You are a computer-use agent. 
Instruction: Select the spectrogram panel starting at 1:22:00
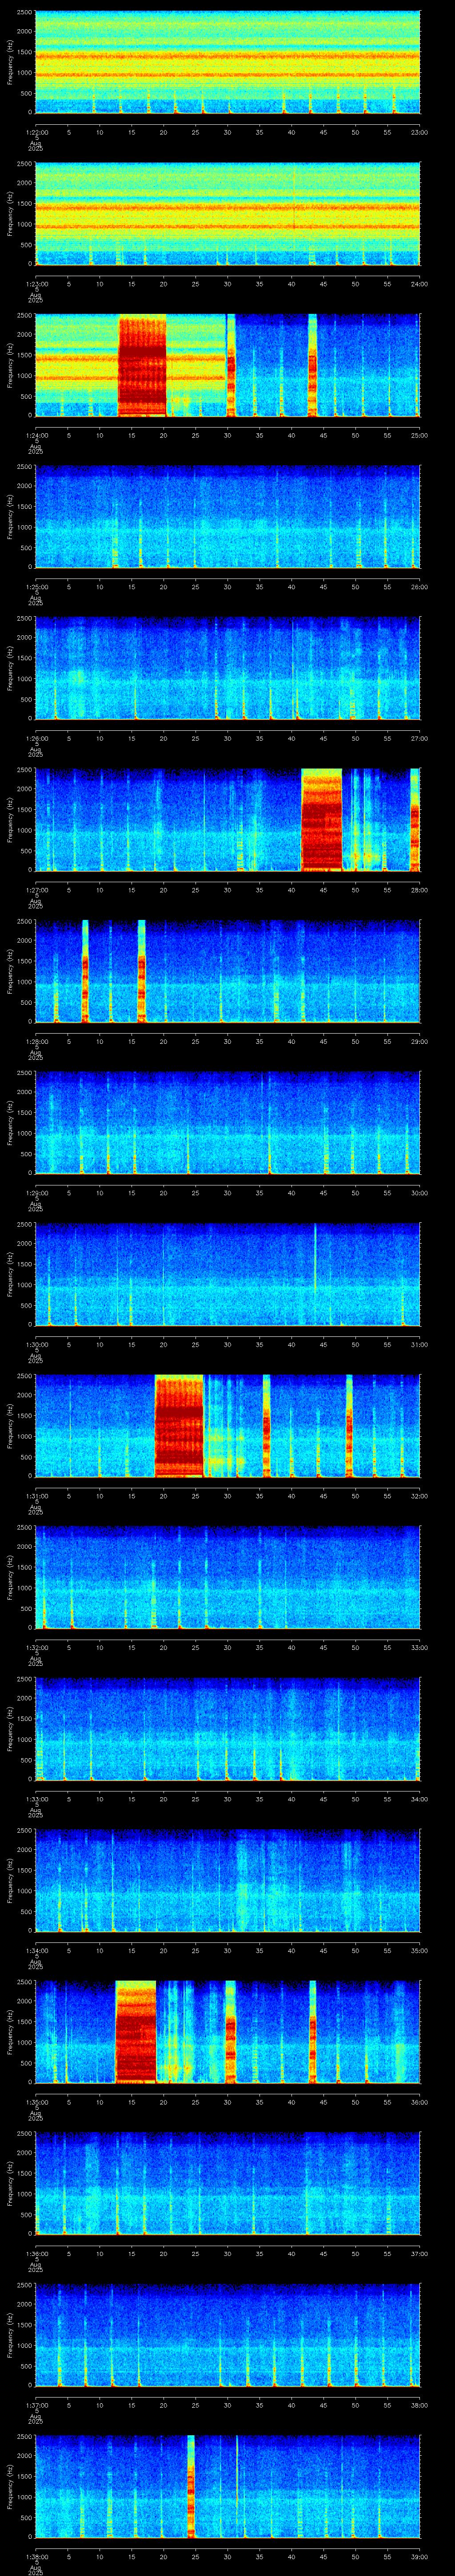point(228,62)
